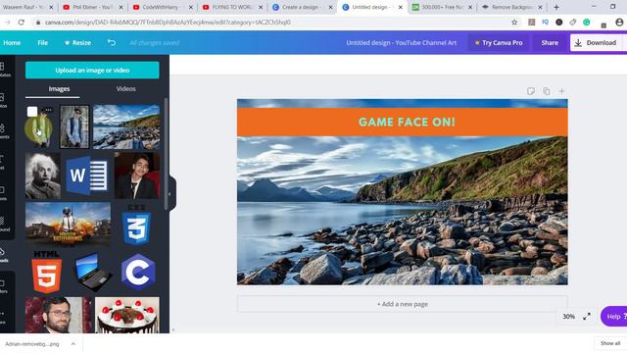Click the Undo arrow icon
The height and width of the screenshot is (353, 627).
click(x=111, y=42)
